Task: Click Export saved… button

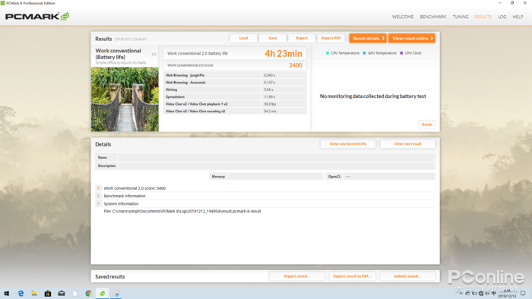Action: [297, 276]
